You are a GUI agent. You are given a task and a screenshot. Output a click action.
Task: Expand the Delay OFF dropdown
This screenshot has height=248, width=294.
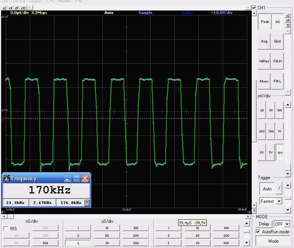(x=287, y=224)
